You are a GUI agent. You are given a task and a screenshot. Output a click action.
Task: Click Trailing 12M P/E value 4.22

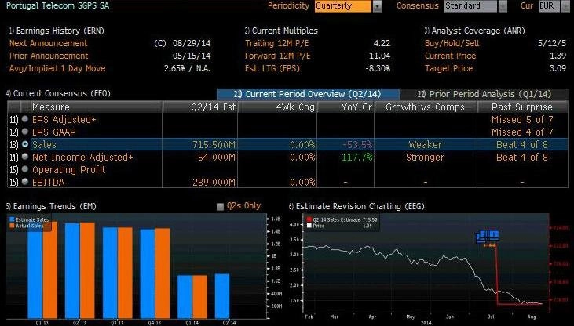[x=382, y=43]
